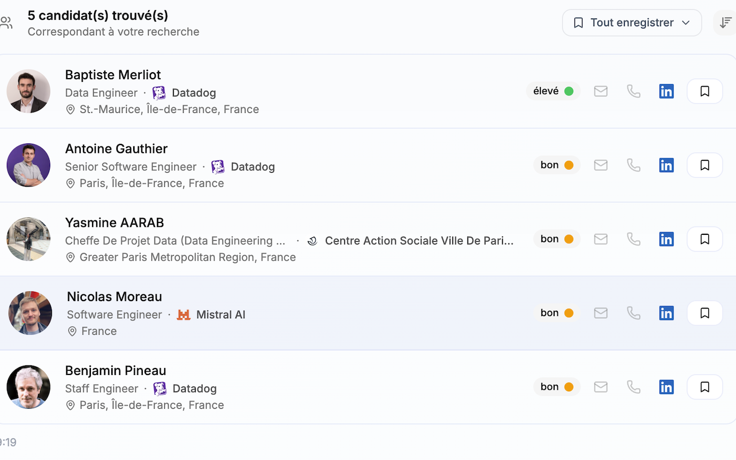Image resolution: width=736 pixels, height=460 pixels.
Task: Open Benjamin Pineau's candidate name
Action: tap(116, 370)
